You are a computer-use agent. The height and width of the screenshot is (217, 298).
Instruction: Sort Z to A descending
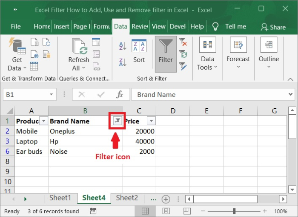[123, 62]
